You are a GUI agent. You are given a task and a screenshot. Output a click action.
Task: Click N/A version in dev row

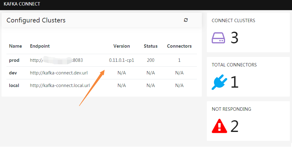tap(122, 73)
